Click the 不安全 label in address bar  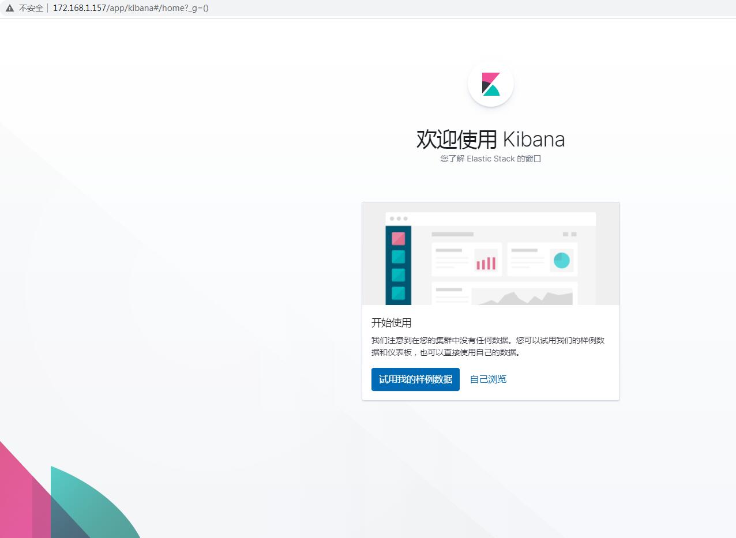click(x=31, y=9)
